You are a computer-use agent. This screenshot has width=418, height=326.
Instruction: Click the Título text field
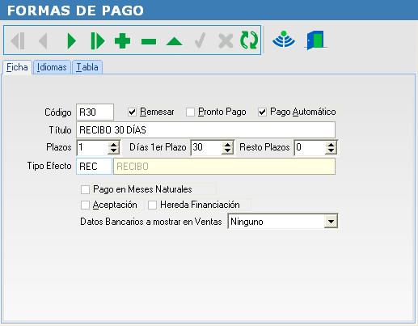coord(205,130)
